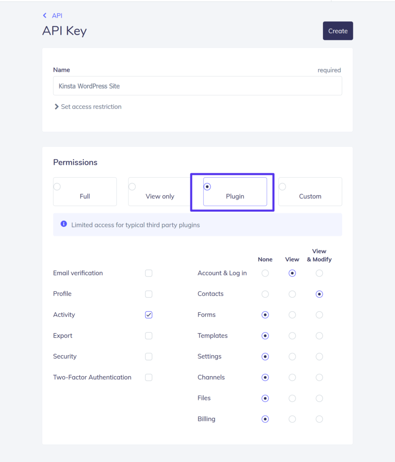The image size is (395, 462).
Task: Enable the Email verification checkbox
Action: point(149,273)
